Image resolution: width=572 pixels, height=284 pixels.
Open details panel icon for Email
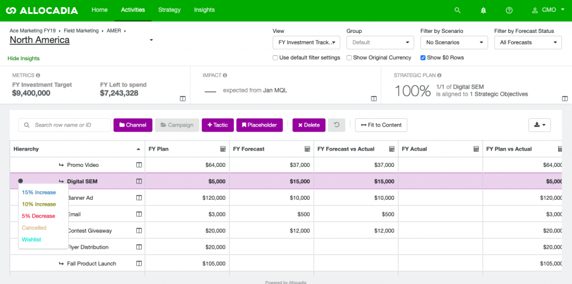pos(139,214)
